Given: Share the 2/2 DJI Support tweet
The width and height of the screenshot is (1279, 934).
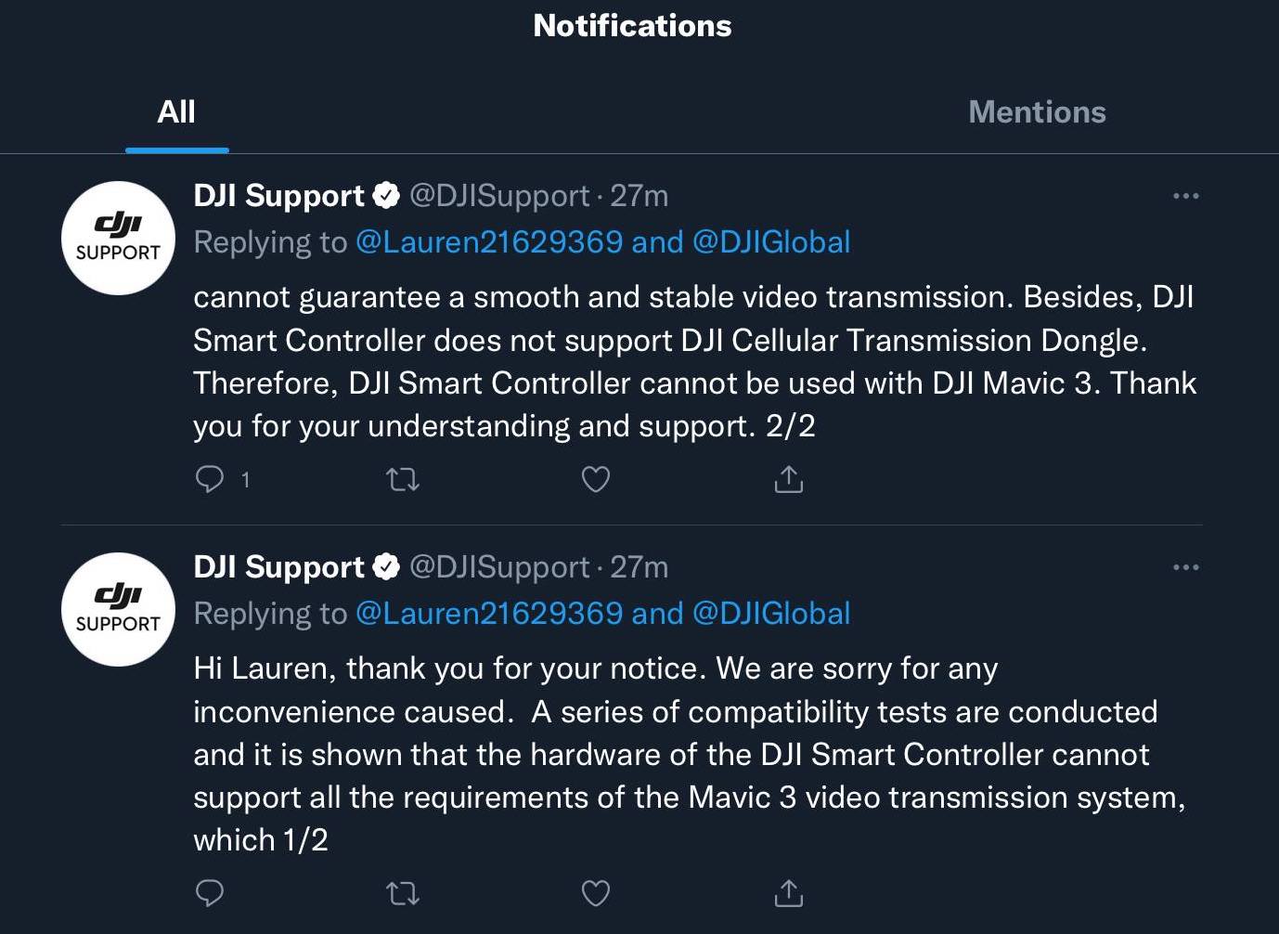Looking at the screenshot, I should [x=788, y=479].
